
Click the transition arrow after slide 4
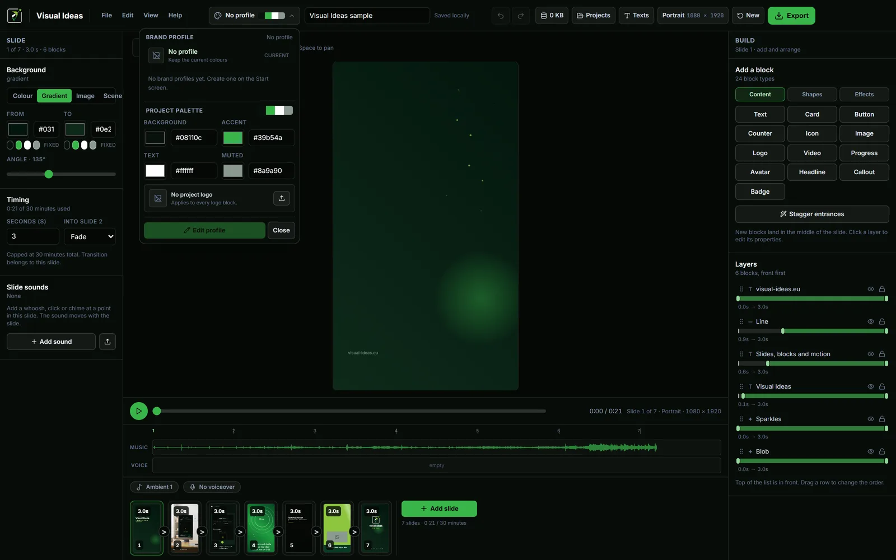point(278,532)
